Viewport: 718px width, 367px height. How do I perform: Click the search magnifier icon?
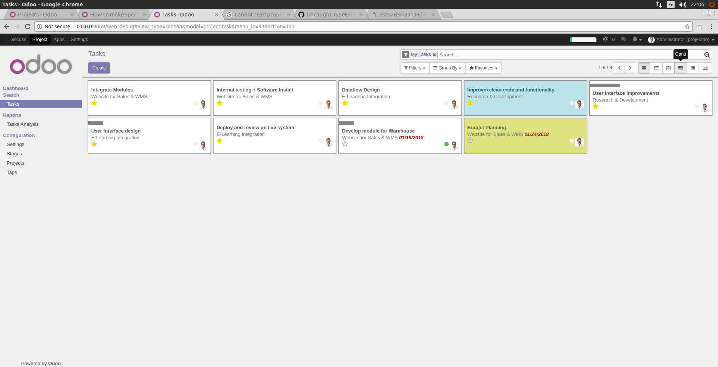(x=706, y=55)
